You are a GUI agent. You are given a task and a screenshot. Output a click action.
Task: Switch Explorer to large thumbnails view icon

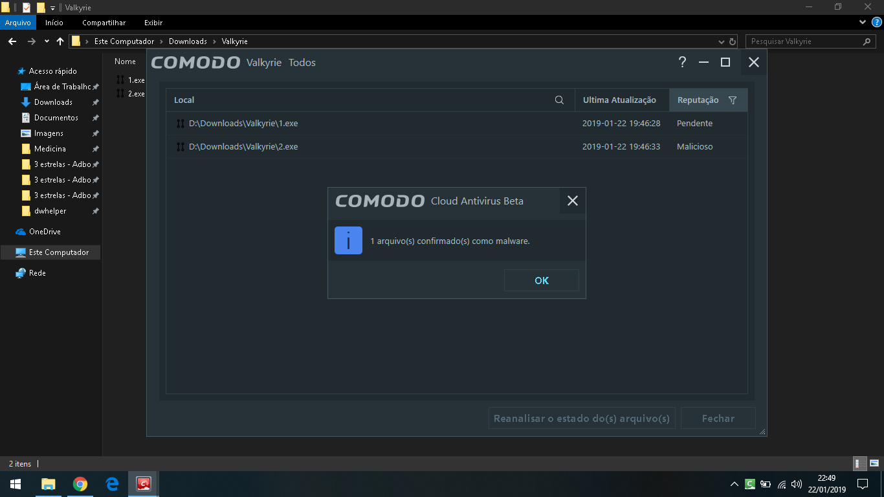(874, 463)
